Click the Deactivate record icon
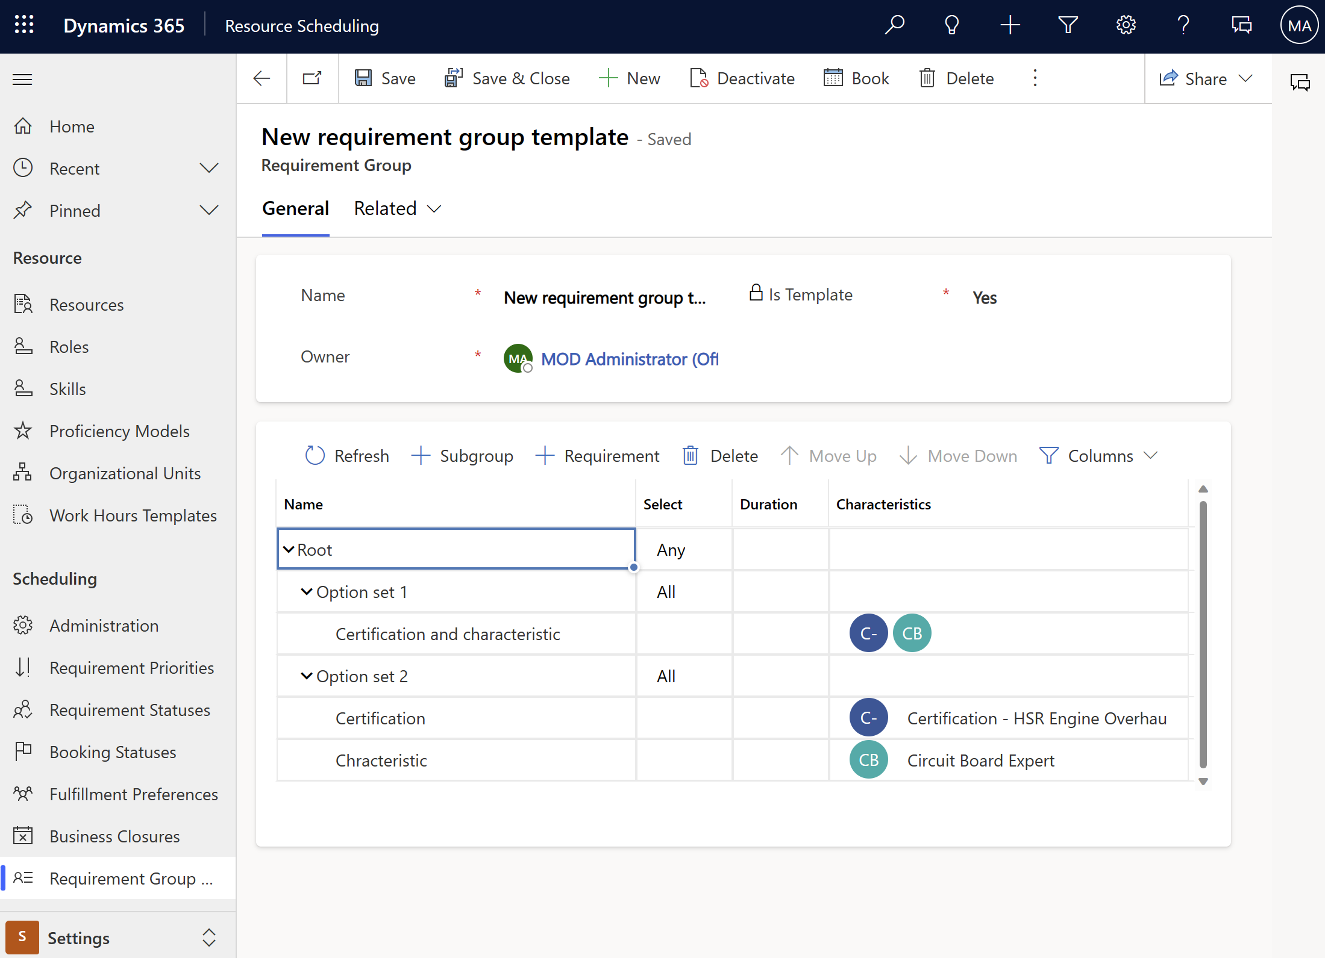 pos(698,78)
